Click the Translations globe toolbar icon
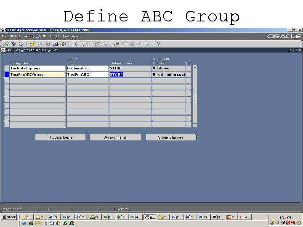The image size is (303, 227). pos(132,44)
